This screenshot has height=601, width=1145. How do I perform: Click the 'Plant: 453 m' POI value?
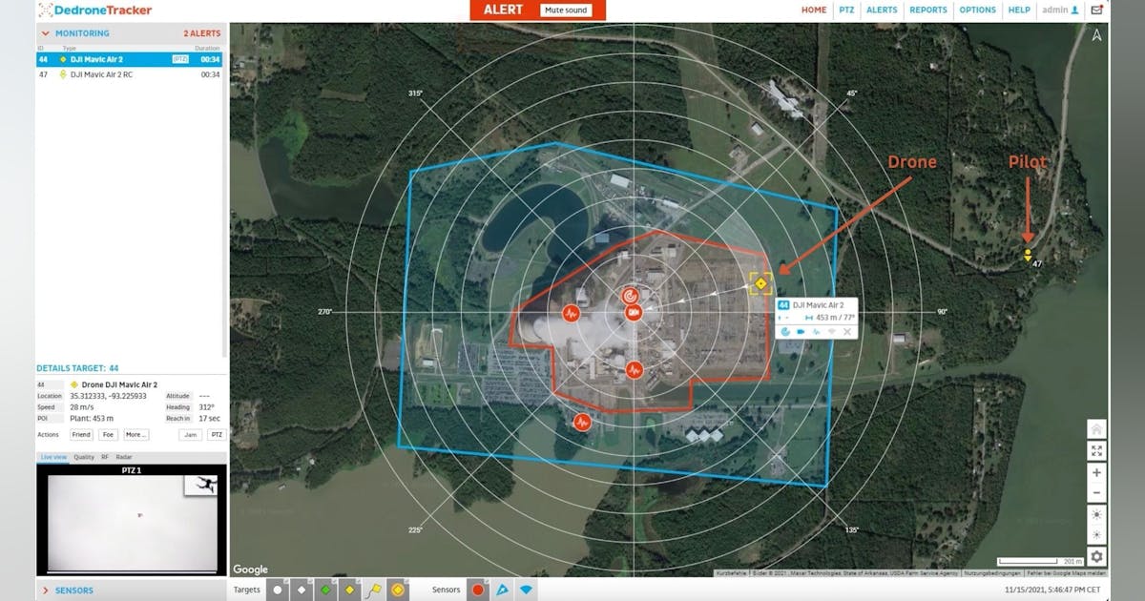pos(92,418)
